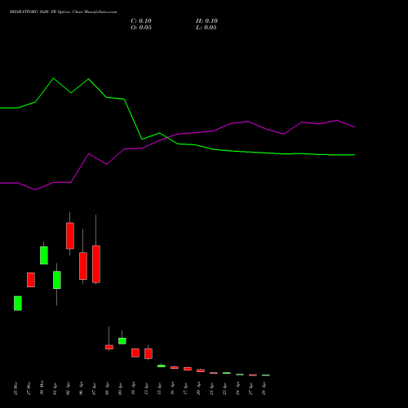The height and width of the screenshot is (408, 408).
Task: Click the close value 'C: 0.10'
Action: tap(141, 21)
